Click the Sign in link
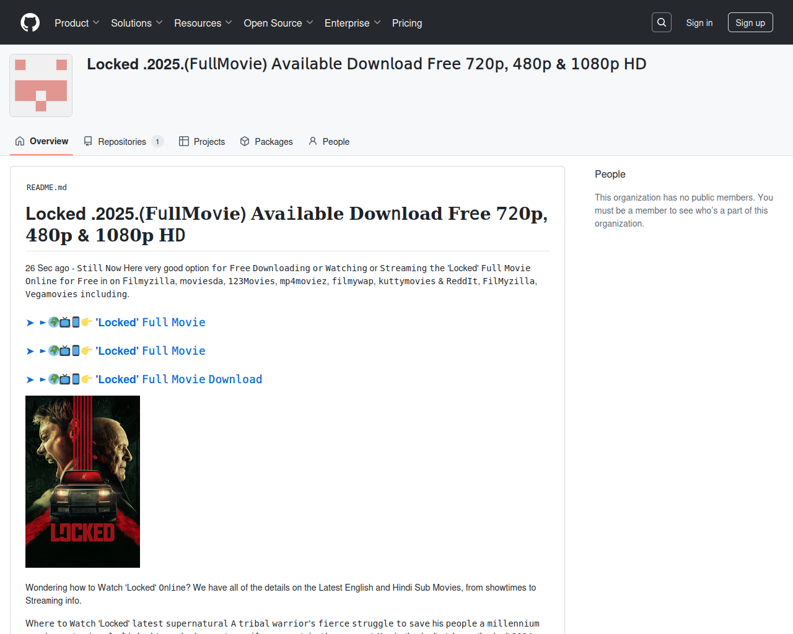Viewport: 793px width, 634px height. 699,23
